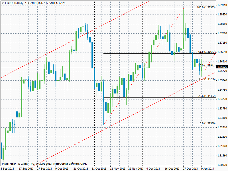Select the OHLC values 1.35748 1.36327 1.35483 1.35926
228x171 pixels.
click(45, 3)
